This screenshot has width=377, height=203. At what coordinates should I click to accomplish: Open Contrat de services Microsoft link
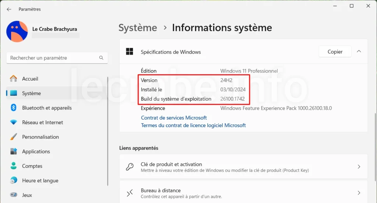pyautogui.click(x=174, y=118)
